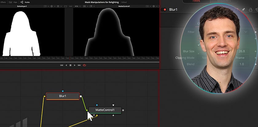Image resolution: width=258 pixels, height=127 pixels.
Task: Expand chevron next to split wipe icon
Action: [x=87, y=6]
